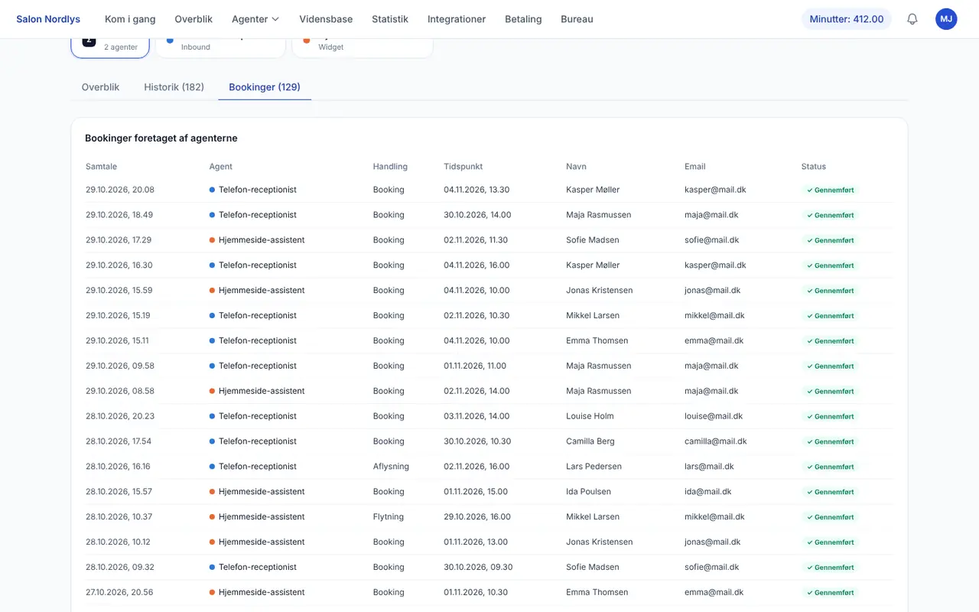Image resolution: width=979 pixels, height=612 pixels.
Task: Click the Gennemført badge for Kasper Møller 13.30
Action: (830, 190)
